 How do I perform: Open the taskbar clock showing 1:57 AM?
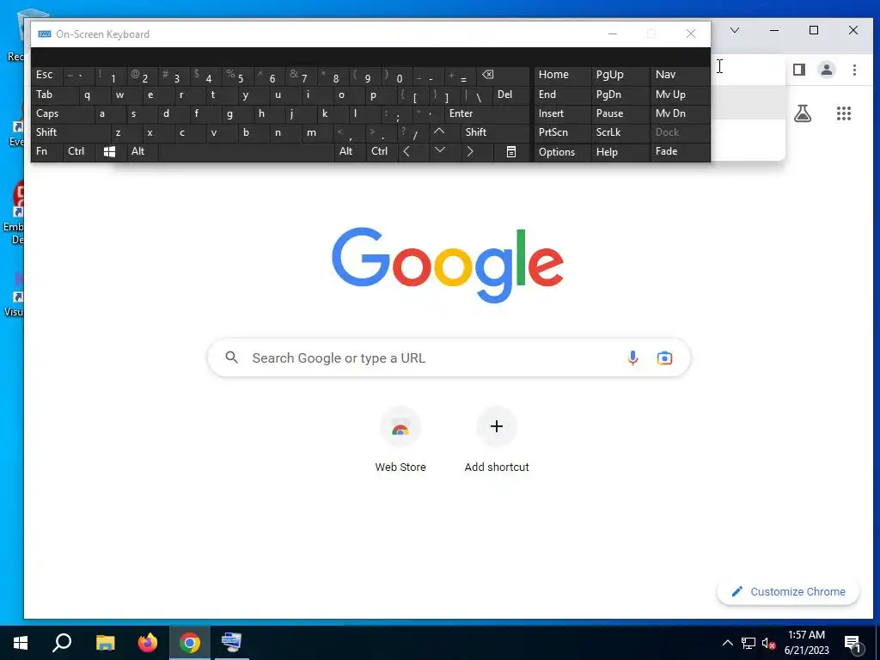tap(806, 643)
